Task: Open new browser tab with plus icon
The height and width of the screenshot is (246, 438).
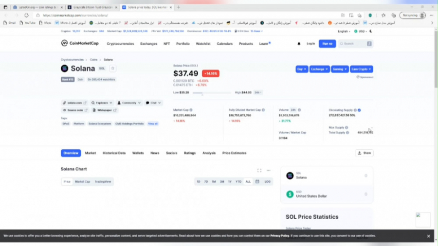Action: tap(179, 7)
